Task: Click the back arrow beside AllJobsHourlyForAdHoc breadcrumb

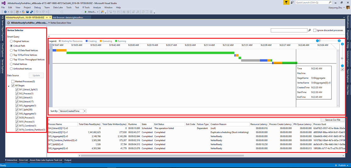Action: coord(8,23)
